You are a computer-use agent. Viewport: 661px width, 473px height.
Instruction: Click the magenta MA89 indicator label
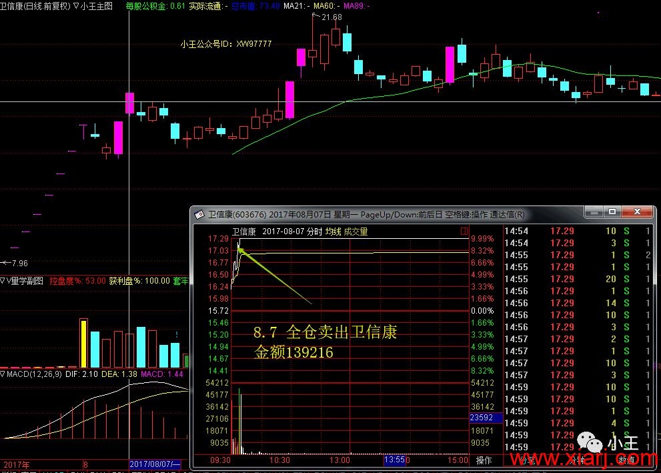click(x=357, y=6)
